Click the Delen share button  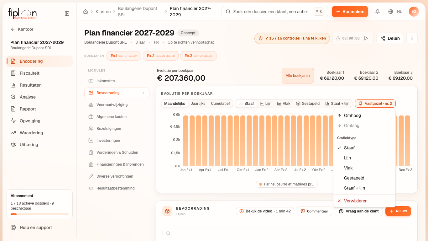tap(390, 38)
